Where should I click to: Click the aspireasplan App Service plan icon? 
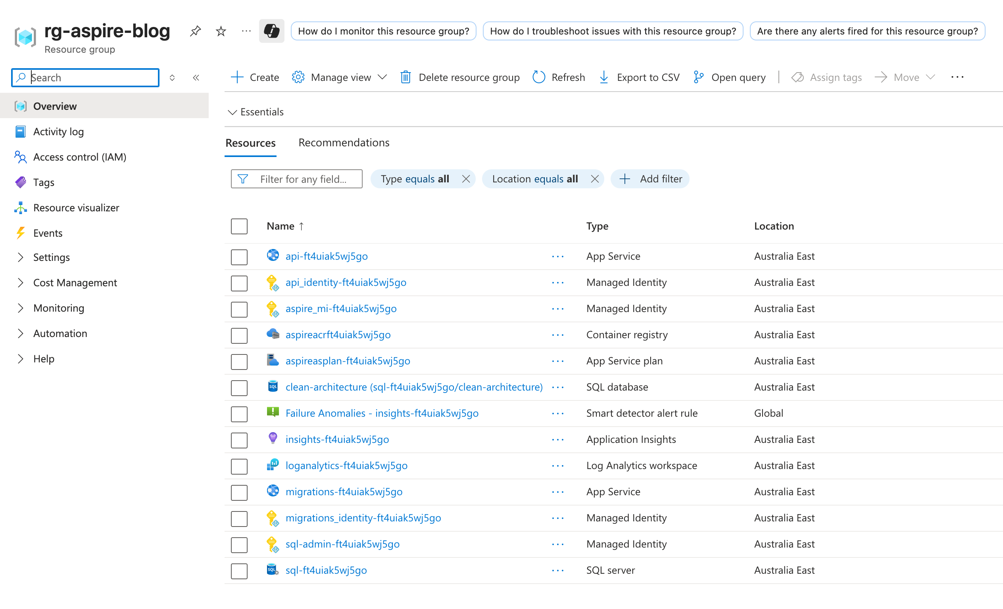click(x=273, y=360)
